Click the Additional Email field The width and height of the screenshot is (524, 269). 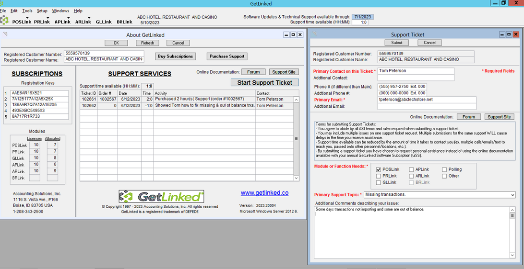[x=427, y=107]
